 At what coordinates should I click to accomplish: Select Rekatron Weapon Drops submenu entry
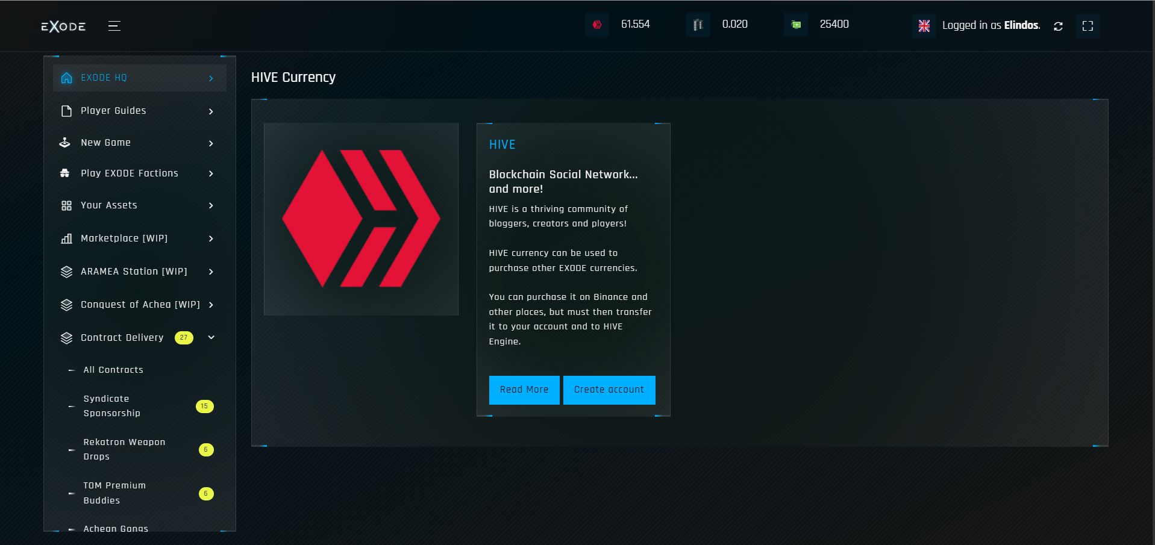[x=124, y=449]
